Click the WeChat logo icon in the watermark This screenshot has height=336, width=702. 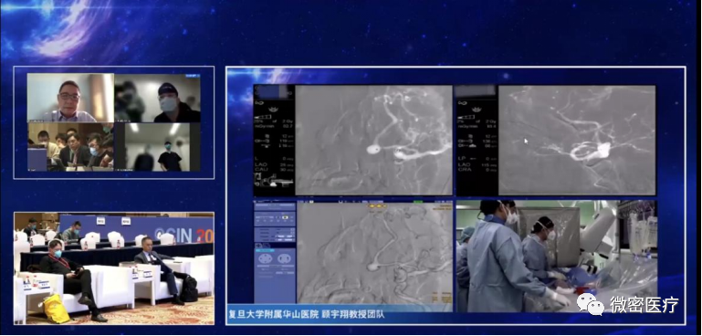pos(590,304)
